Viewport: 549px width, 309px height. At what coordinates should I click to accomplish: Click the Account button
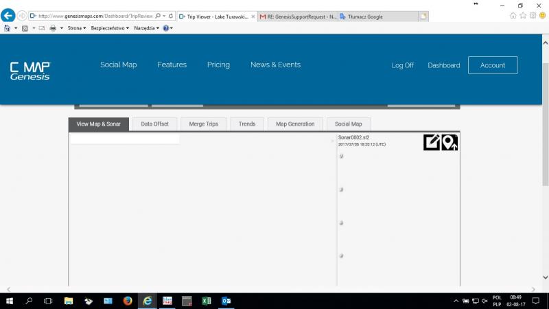tap(492, 65)
